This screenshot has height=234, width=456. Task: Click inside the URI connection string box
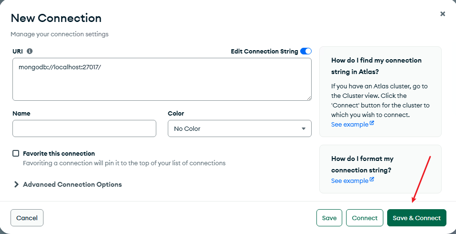162,79
